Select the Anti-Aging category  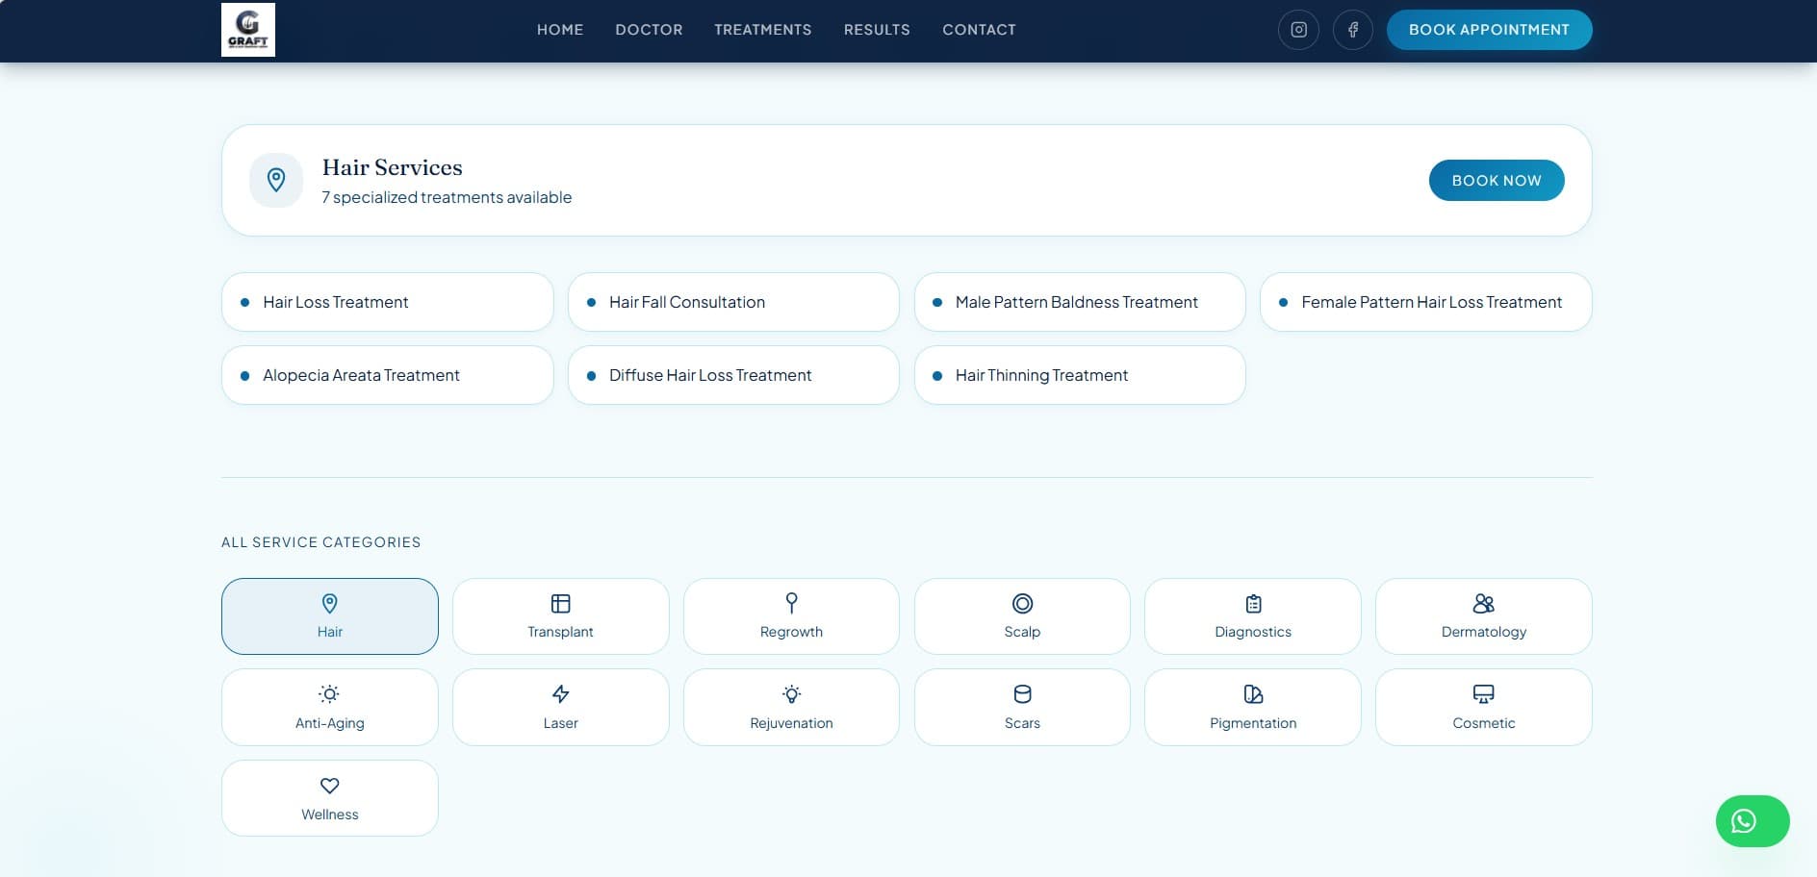[x=330, y=708]
